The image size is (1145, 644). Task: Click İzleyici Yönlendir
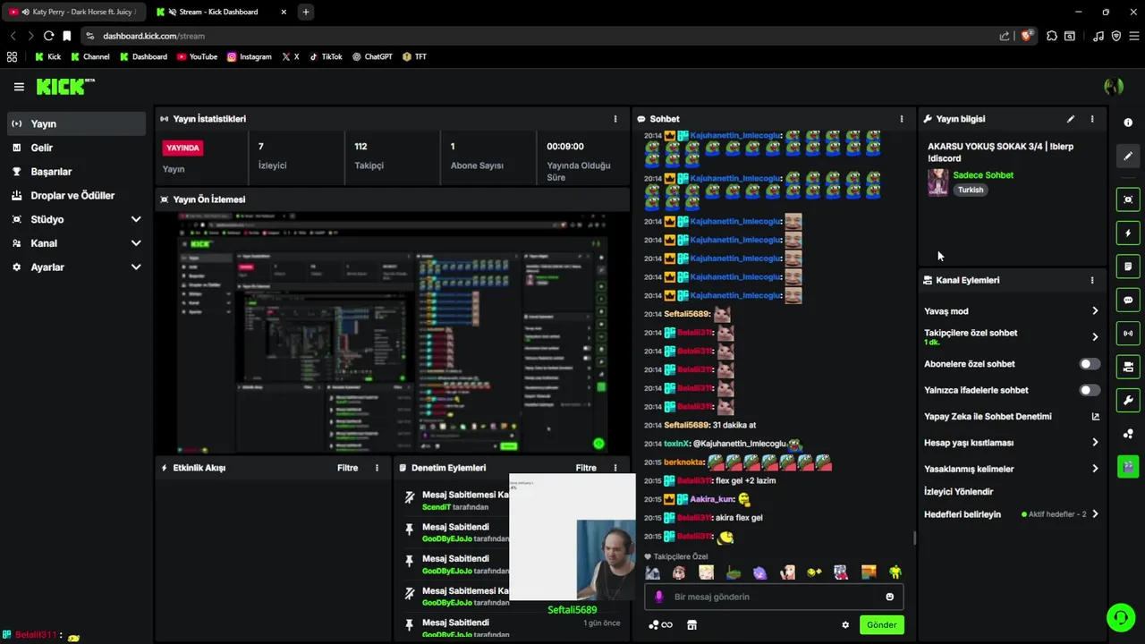pyautogui.click(x=958, y=492)
